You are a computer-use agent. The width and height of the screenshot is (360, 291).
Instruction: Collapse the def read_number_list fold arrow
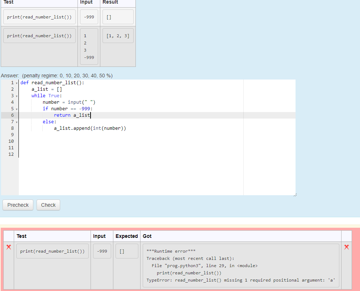17,83
